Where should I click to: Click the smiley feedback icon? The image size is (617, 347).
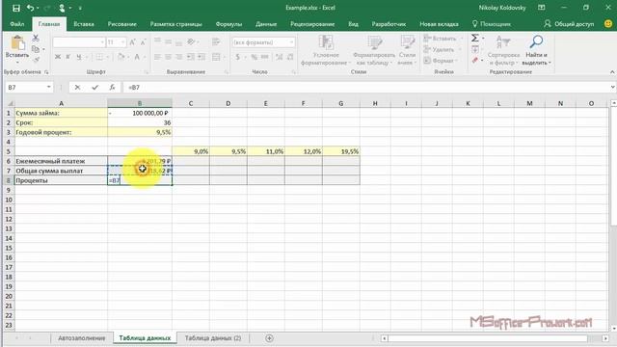click(608, 23)
